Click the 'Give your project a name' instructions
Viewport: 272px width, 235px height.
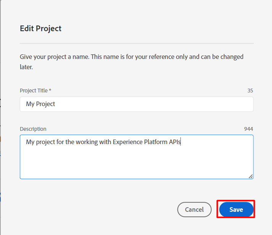[x=132, y=62]
